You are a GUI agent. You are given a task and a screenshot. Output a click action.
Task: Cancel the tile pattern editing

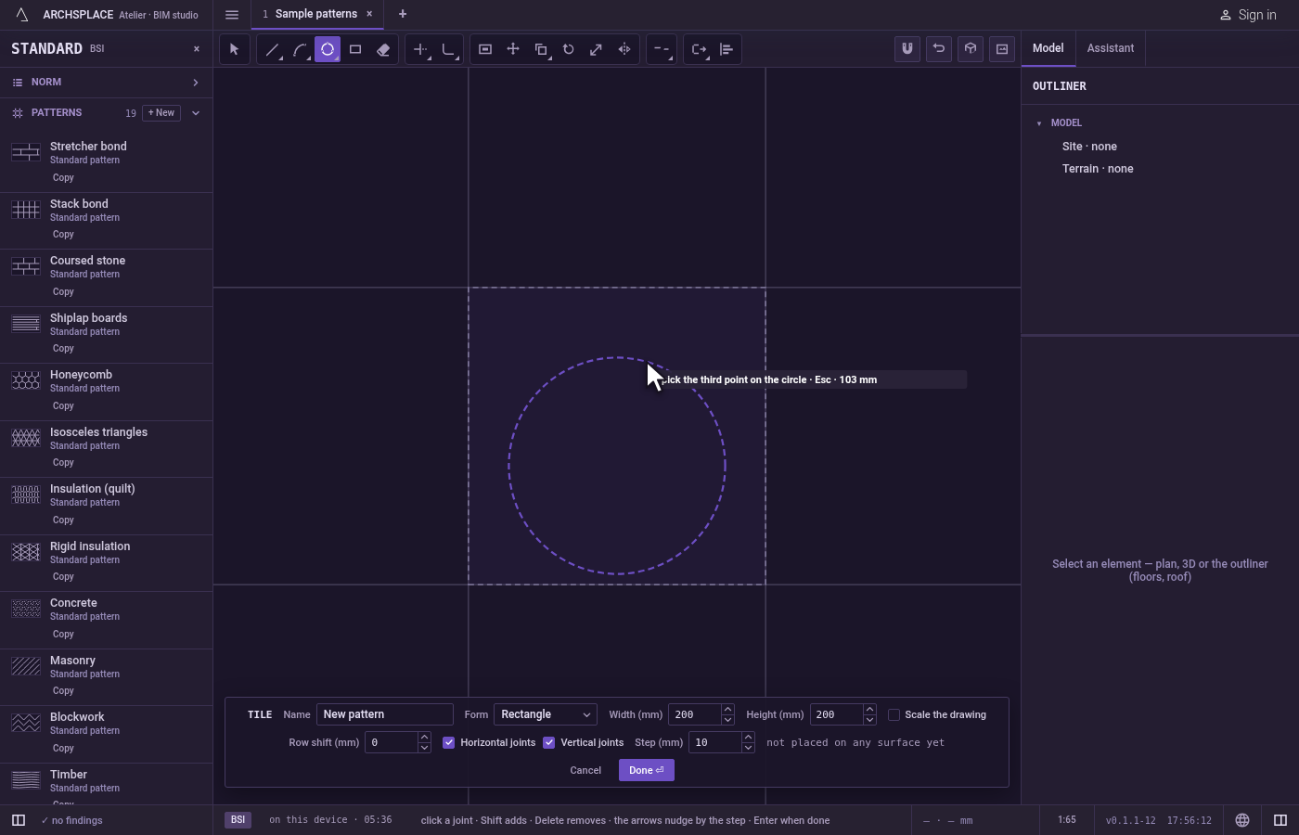pyautogui.click(x=585, y=770)
